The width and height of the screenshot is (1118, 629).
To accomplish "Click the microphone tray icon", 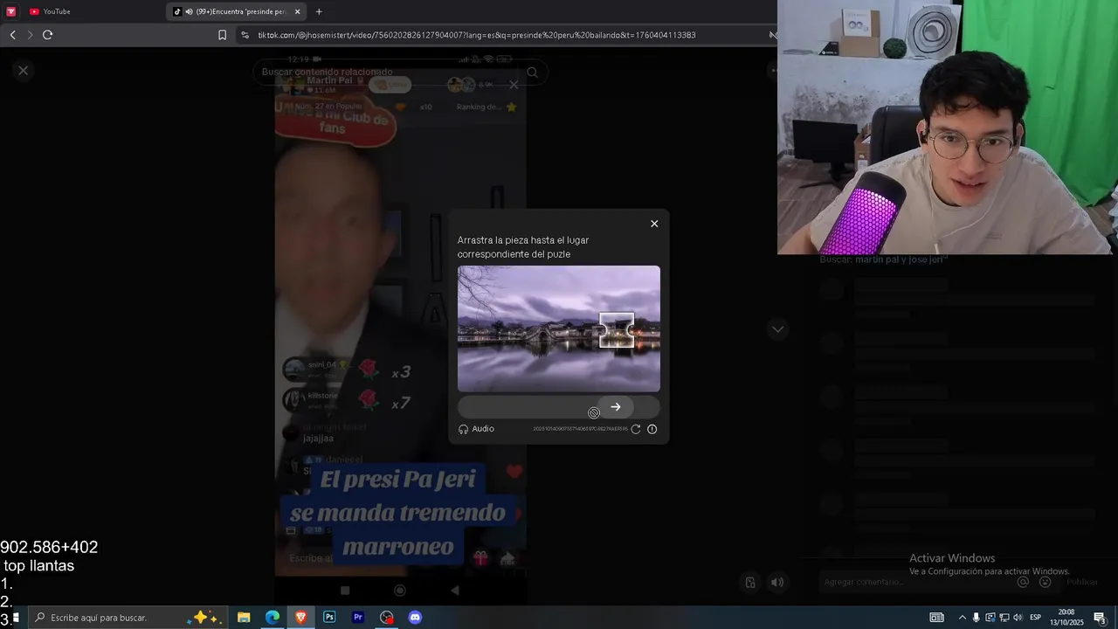I will click(x=977, y=618).
